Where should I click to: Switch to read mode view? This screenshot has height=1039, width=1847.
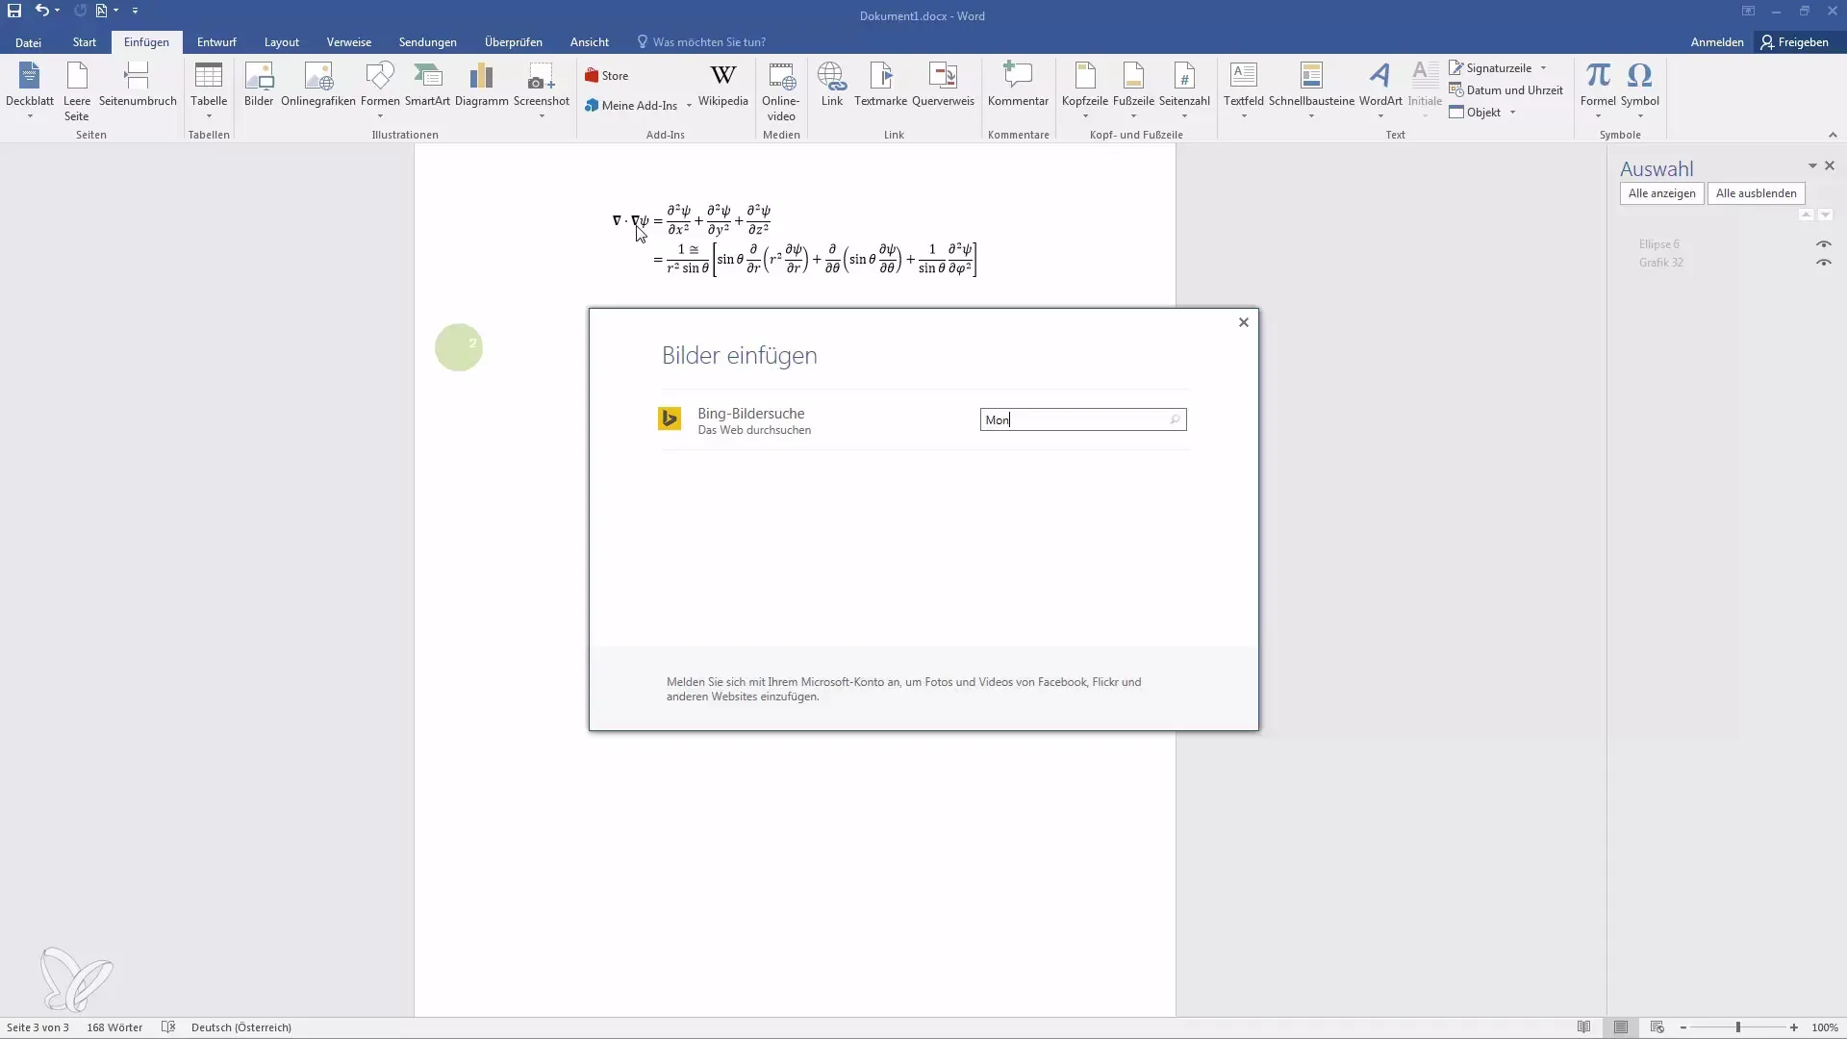(x=1583, y=1027)
